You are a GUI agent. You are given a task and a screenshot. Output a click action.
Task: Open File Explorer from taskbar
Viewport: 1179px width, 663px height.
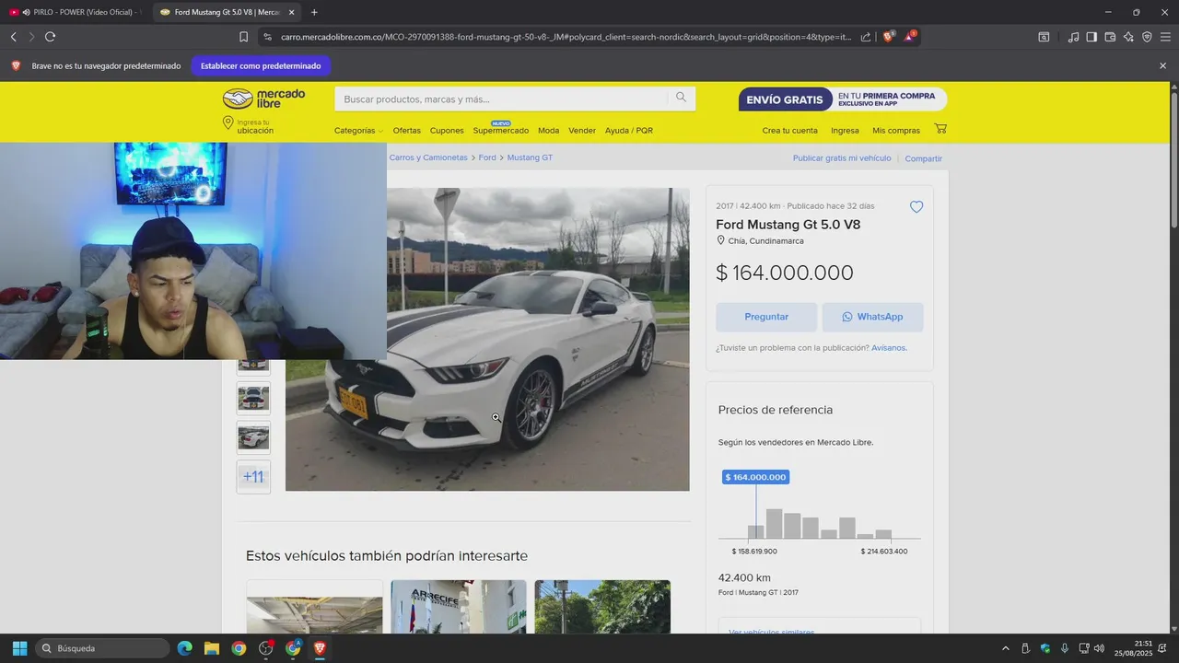[212, 648]
